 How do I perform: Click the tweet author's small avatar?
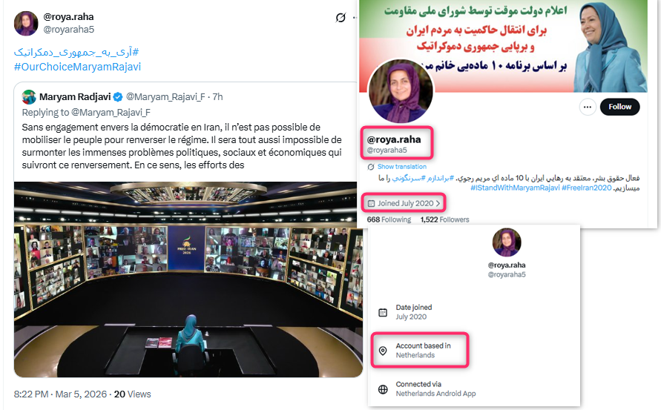[x=26, y=23]
